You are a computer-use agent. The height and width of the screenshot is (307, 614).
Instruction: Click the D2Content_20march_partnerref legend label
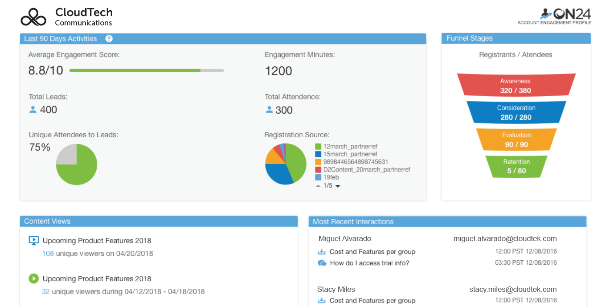[x=367, y=170]
